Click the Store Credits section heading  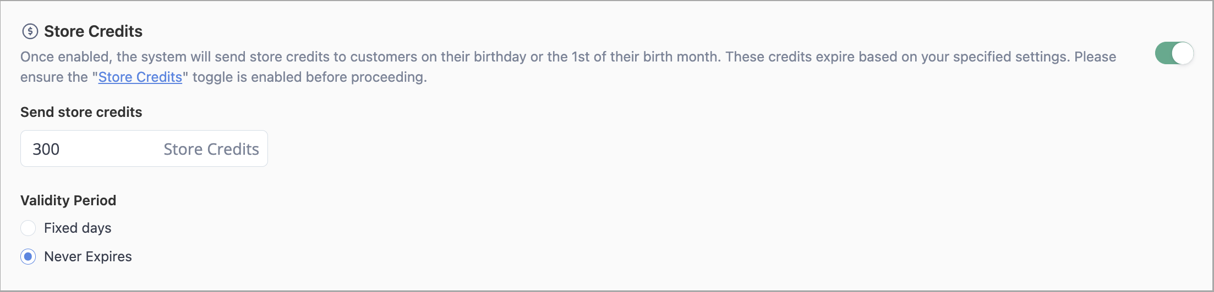(x=93, y=31)
